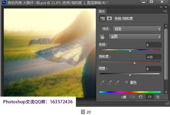This screenshot has height=115, width=170.
Task: Select the layer mask icon
Action: tap(109, 18)
